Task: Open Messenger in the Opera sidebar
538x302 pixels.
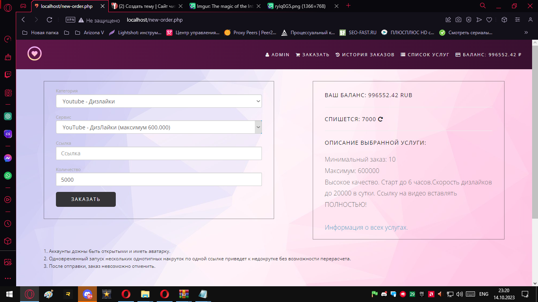Action: point(8,158)
